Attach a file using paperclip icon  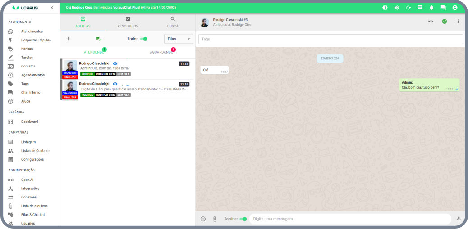[x=215, y=219]
